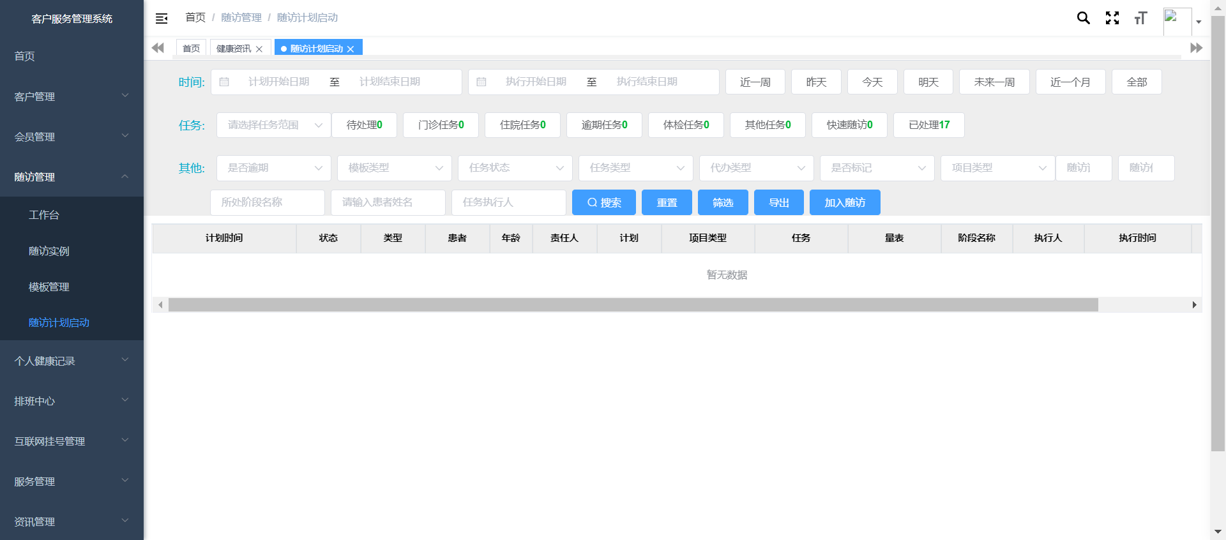Show 待处理 tasks
Viewport: 1226px width, 540px height.
point(364,125)
